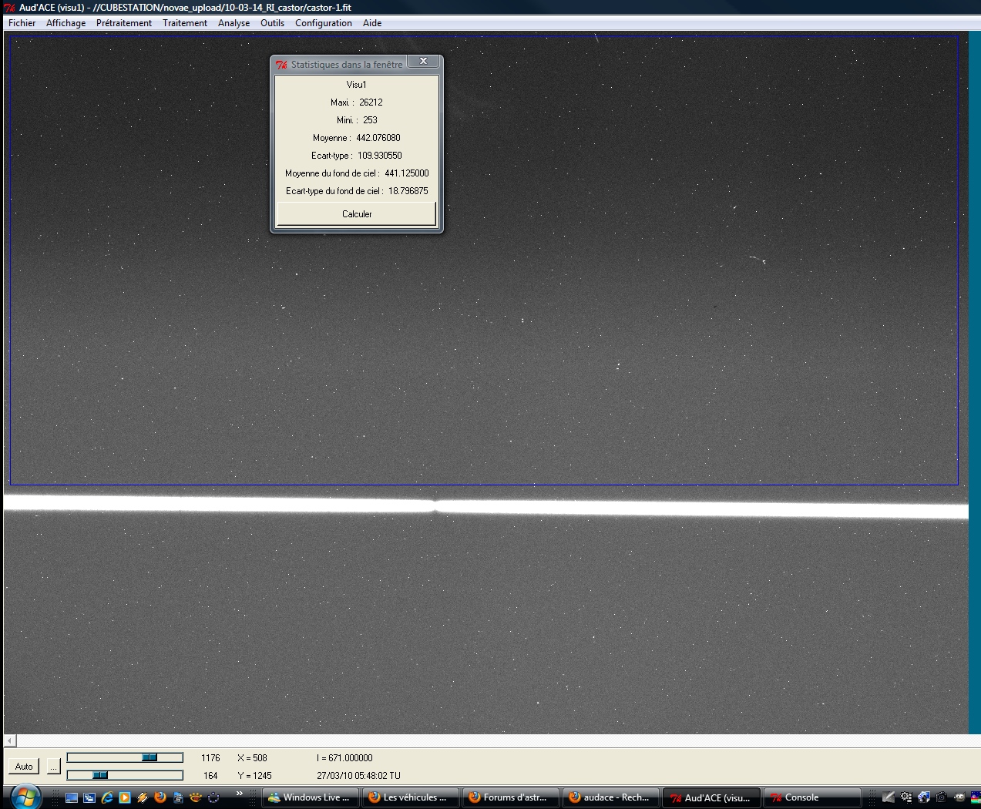Open the Analyse menu
Screen dimensions: 981x809
[233, 23]
